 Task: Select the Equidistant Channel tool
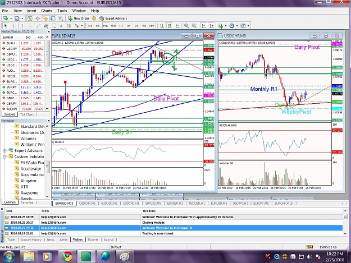46,26
